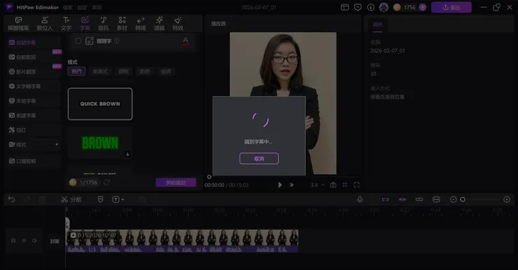
Task: Select 文字轉字幕 text to subtitles
Action: (x=34, y=86)
